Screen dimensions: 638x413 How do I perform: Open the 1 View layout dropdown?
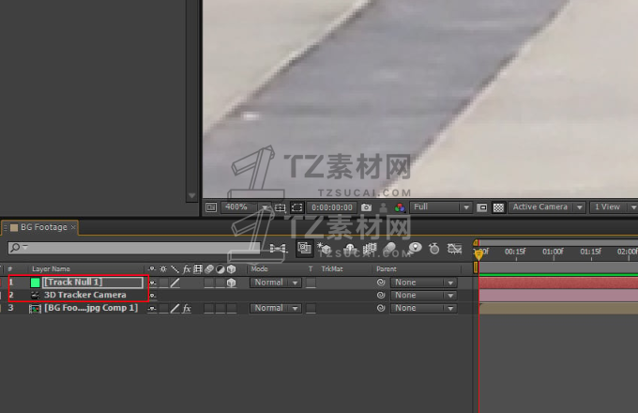pos(614,207)
